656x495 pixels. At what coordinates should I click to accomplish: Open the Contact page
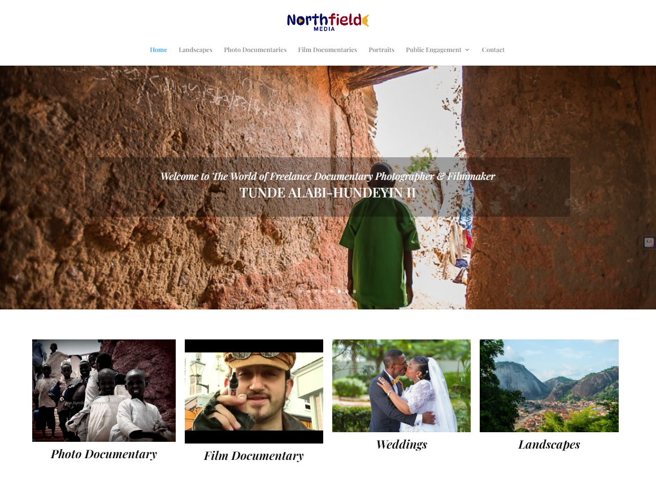(493, 50)
